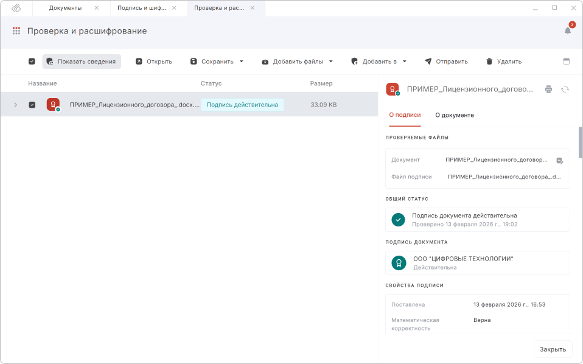Toggle Показать сведения button
Image resolution: width=583 pixels, height=364 pixels.
(82, 61)
